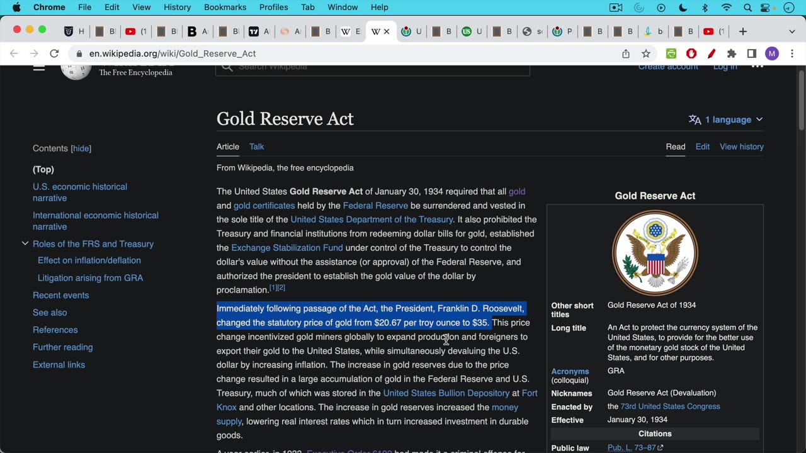This screenshot has height=453, width=806.
Task: Open the Wi-Fi status menu
Action: point(727,7)
